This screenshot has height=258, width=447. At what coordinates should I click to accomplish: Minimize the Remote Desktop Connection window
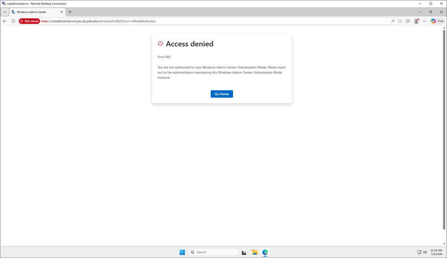(420, 4)
